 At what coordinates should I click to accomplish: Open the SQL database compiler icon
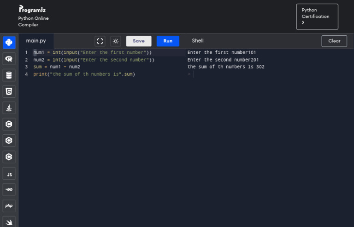pyautogui.click(x=9, y=75)
